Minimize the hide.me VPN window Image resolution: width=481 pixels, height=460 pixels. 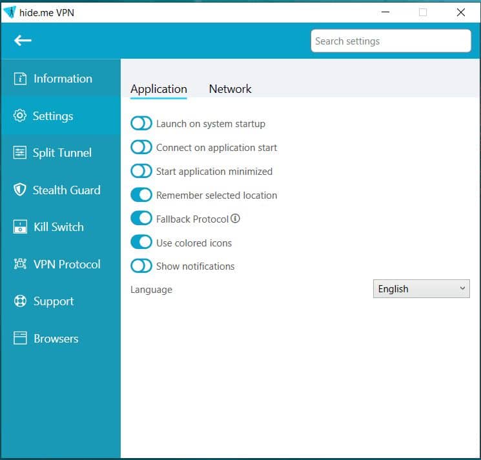click(385, 12)
